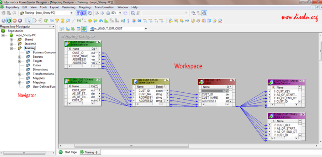Select the plain SQ Source Qualifier icon

tap(139, 20)
